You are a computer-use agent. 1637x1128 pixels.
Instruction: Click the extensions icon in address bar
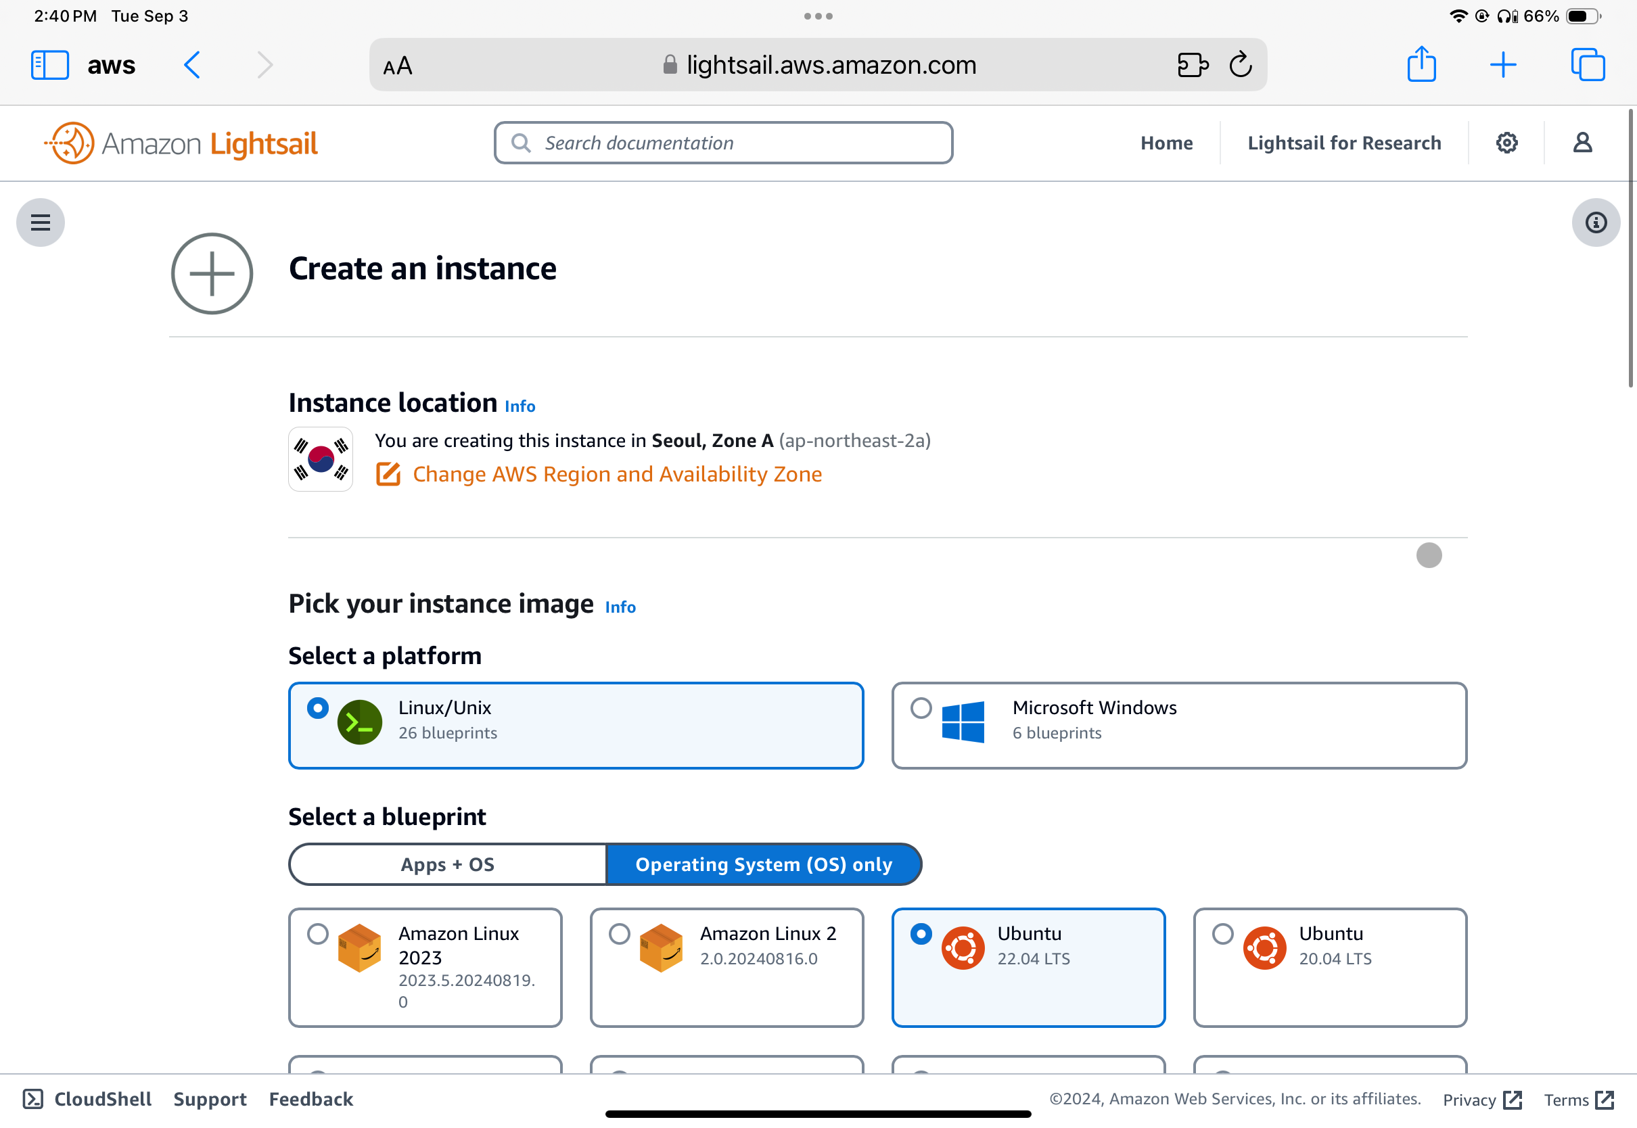[x=1193, y=65]
